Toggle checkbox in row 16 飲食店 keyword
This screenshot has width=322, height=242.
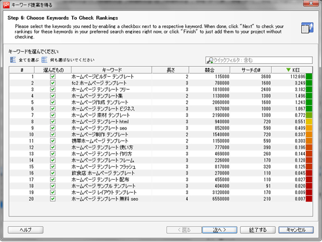[x=53, y=173]
